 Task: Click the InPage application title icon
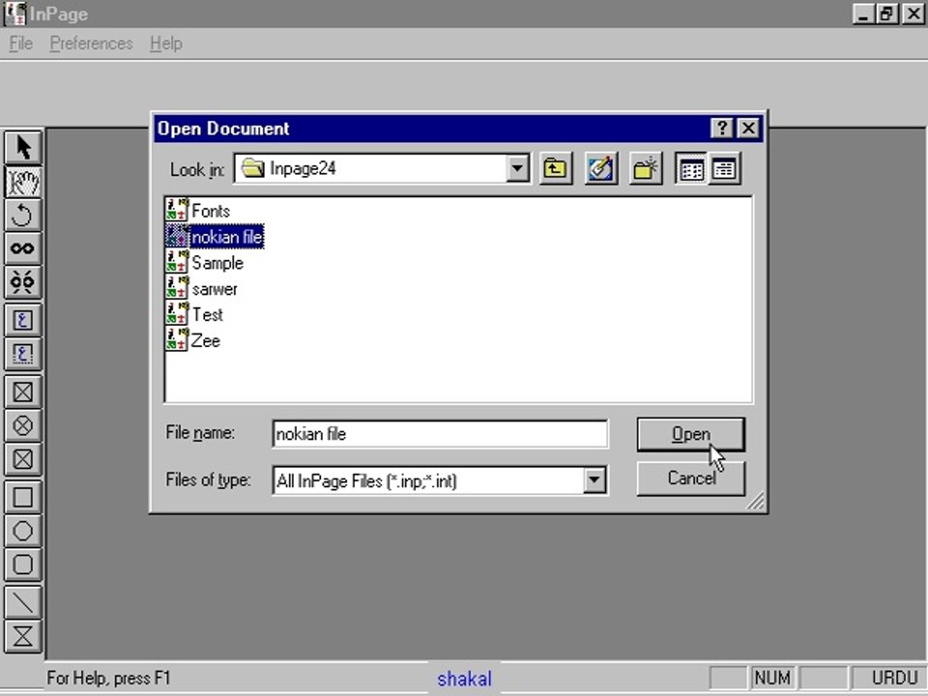[14, 14]
